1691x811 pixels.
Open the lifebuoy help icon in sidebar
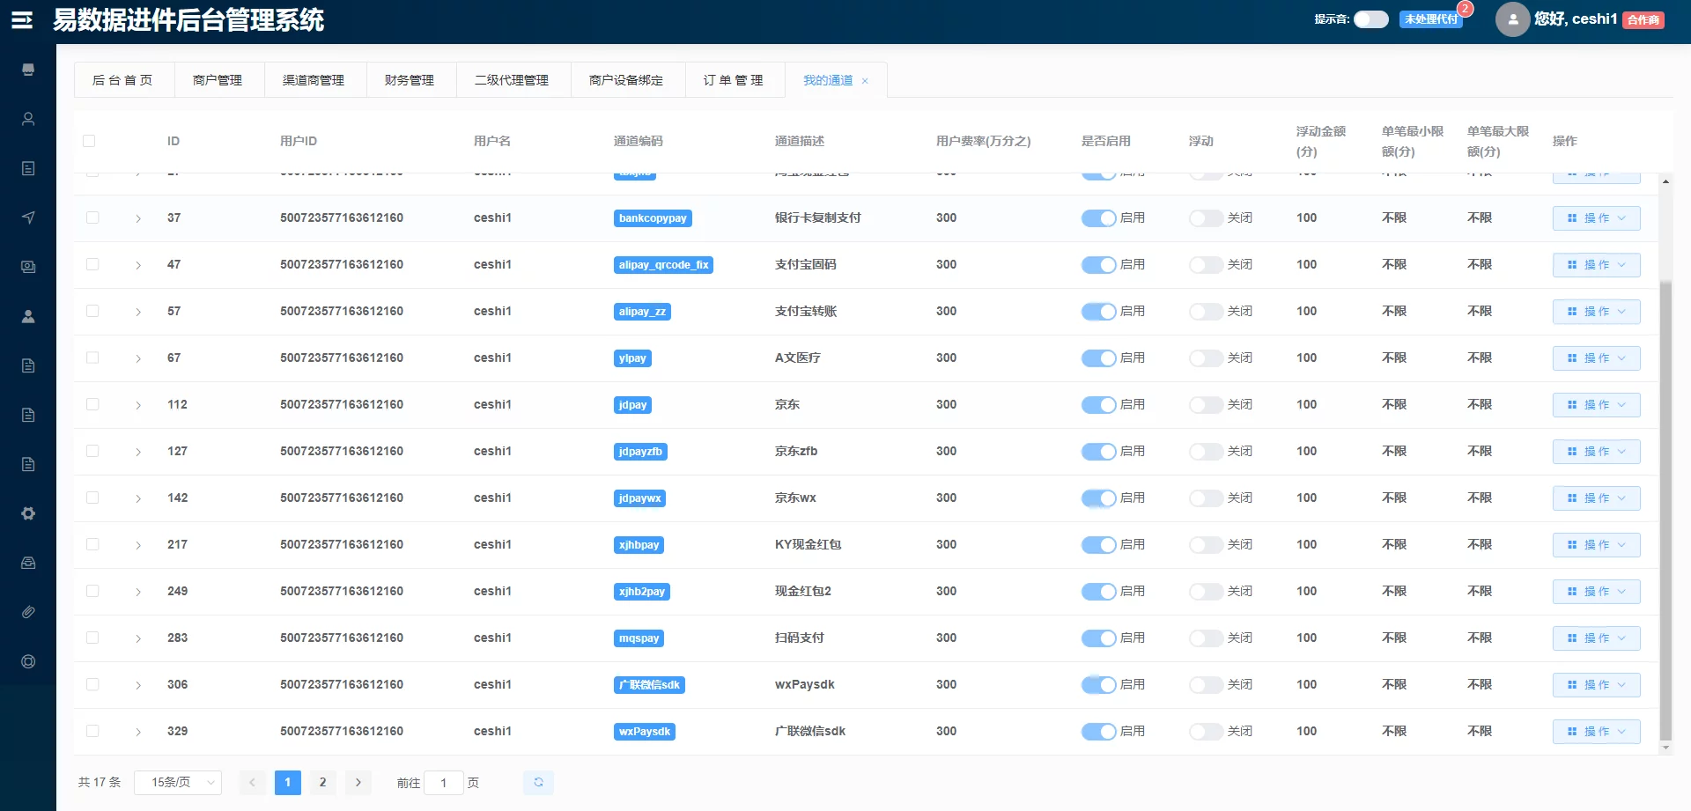[28, 661]
